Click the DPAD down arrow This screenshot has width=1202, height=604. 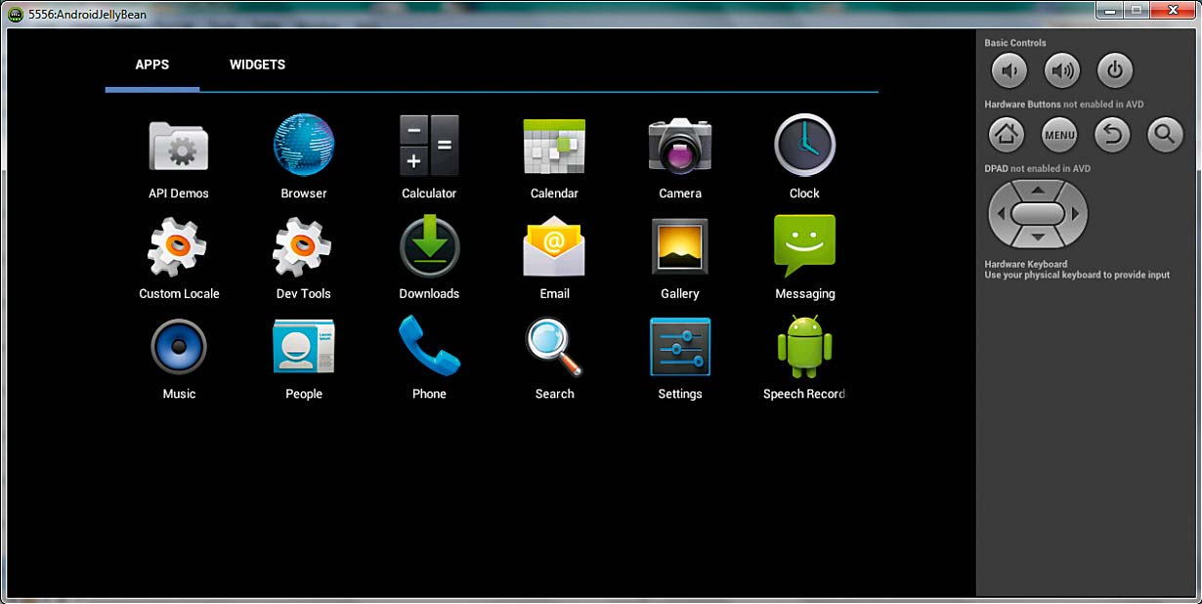1038,237
